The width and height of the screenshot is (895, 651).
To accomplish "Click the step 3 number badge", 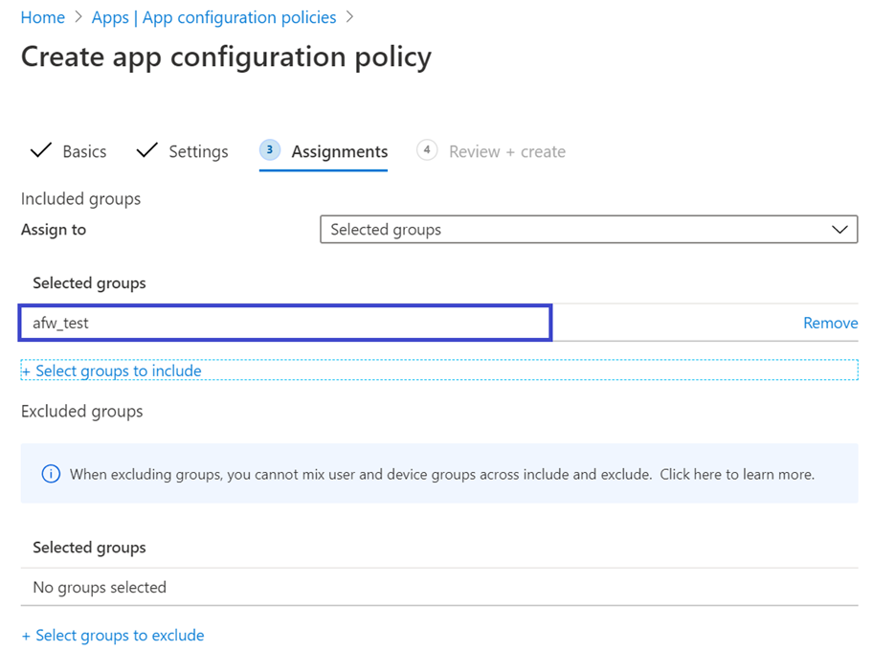I will pos(270,150).
